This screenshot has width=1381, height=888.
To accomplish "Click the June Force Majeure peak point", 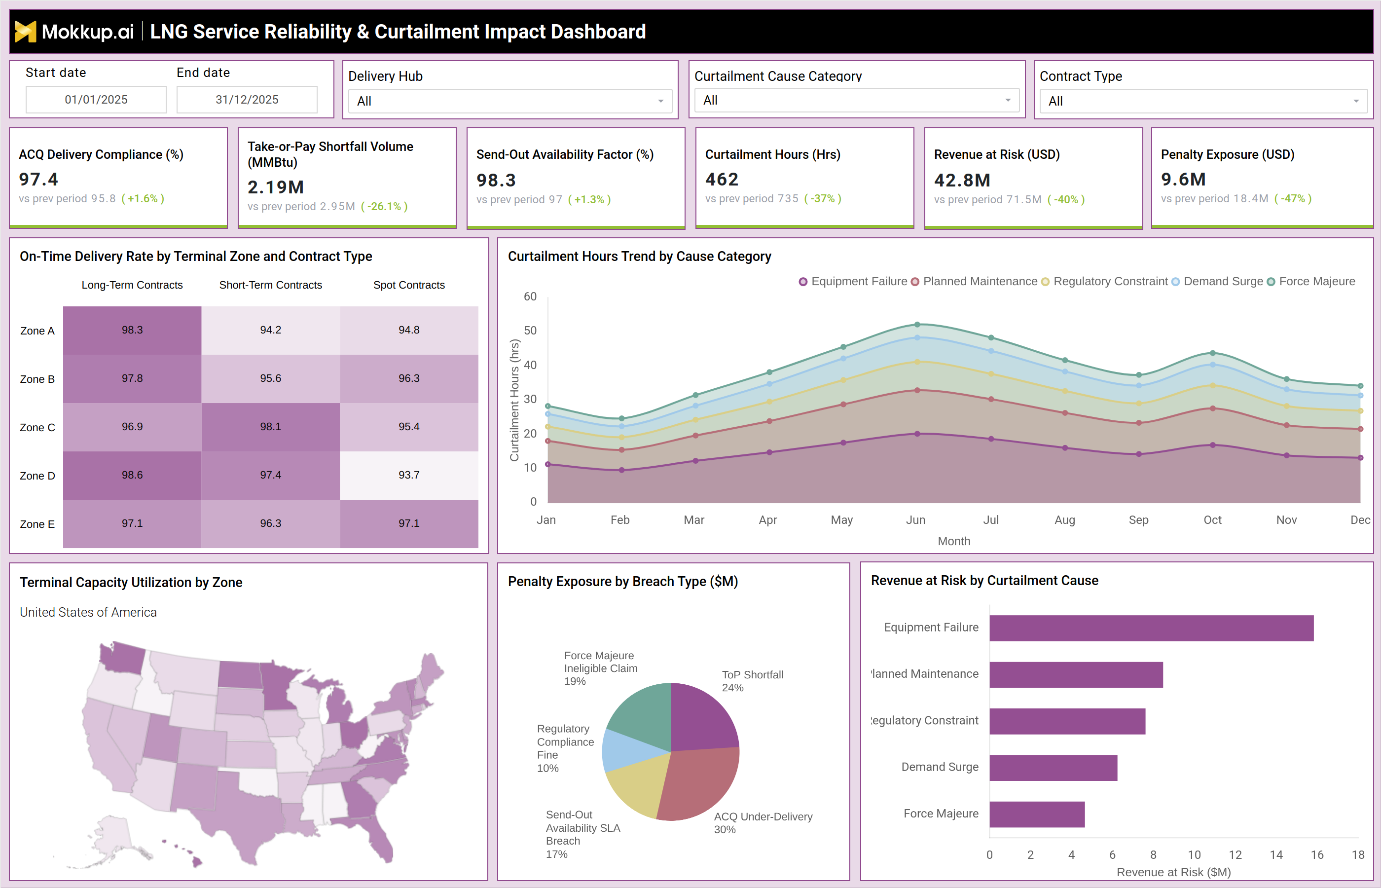I will click(x=917, y=325).
